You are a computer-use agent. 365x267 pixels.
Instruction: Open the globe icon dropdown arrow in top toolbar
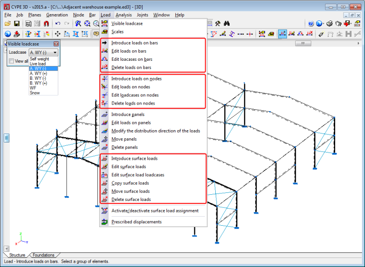pos(324,23)
